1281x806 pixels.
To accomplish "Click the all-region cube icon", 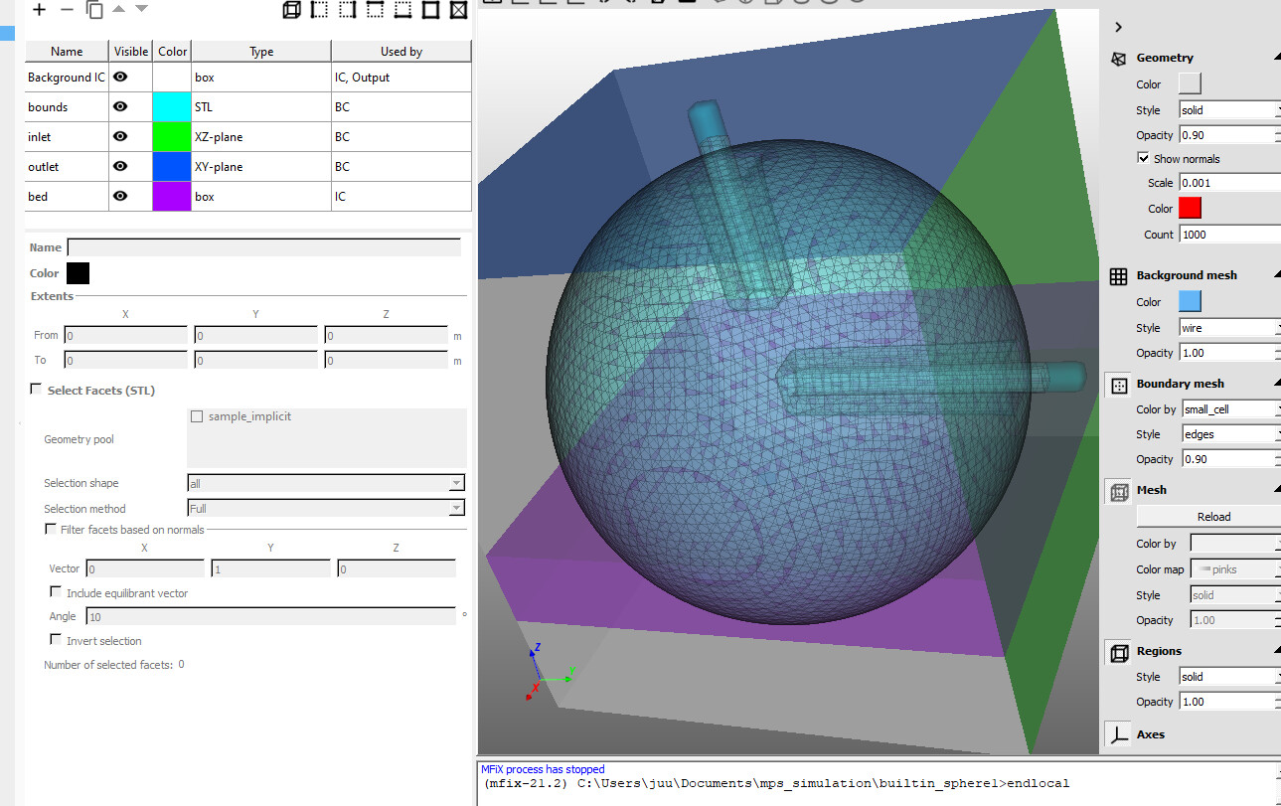I will 291,10.
